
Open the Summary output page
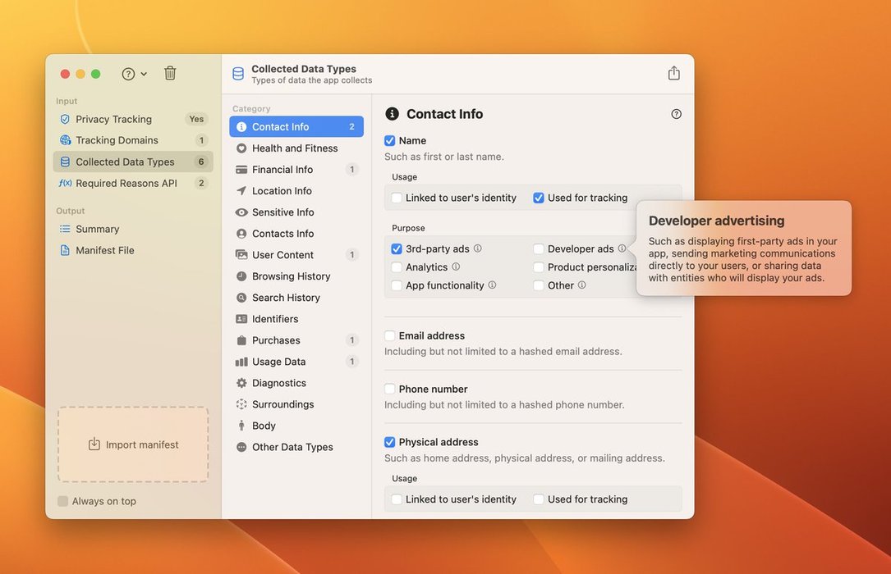tap(97, 229)
